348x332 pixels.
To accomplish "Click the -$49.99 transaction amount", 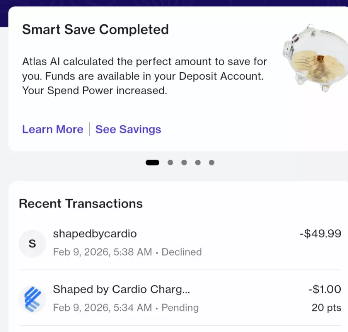I will 320,233.
